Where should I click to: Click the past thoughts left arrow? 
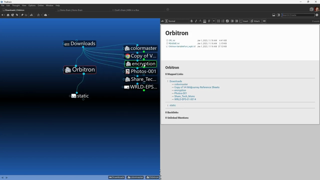pos(2,177)
